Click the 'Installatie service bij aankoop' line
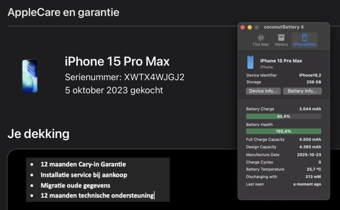Image resolution: width=340 pixels, height=210 pixels. 84,175
